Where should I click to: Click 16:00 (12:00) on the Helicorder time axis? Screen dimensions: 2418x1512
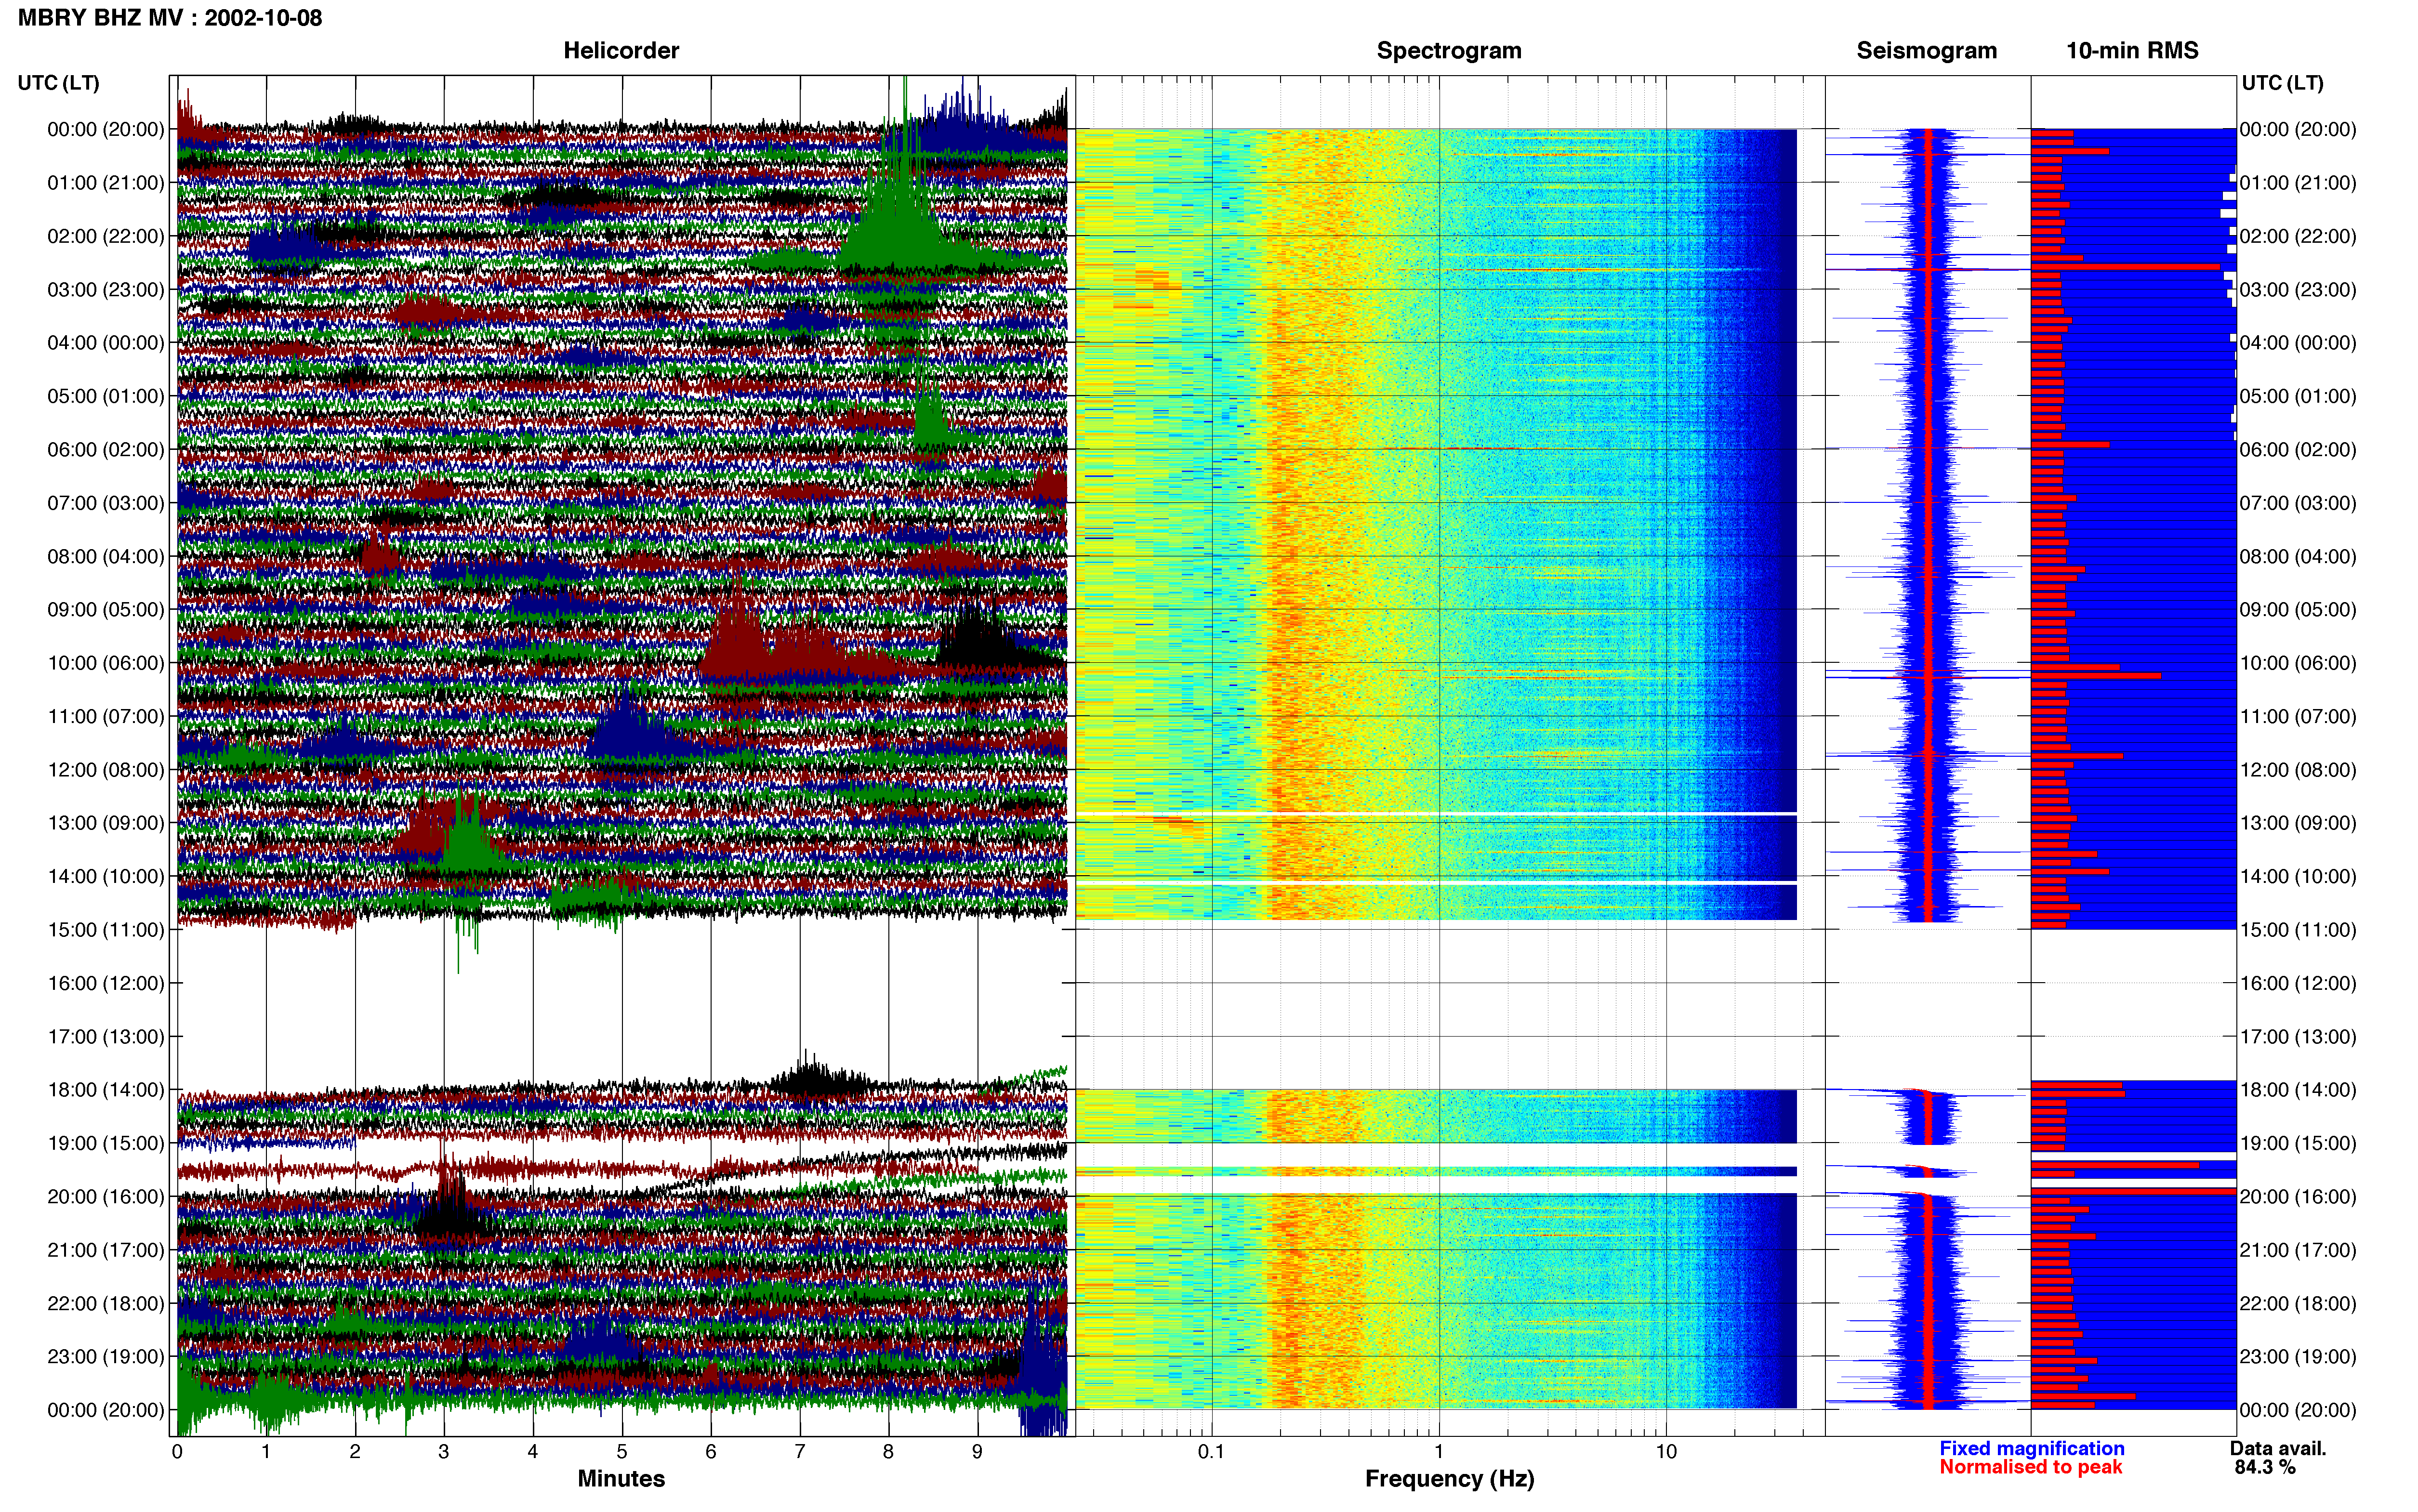(x=106, y=983)
